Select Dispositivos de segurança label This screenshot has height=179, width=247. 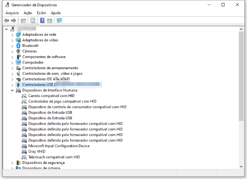pyautogui.click(x=43, y=163)
